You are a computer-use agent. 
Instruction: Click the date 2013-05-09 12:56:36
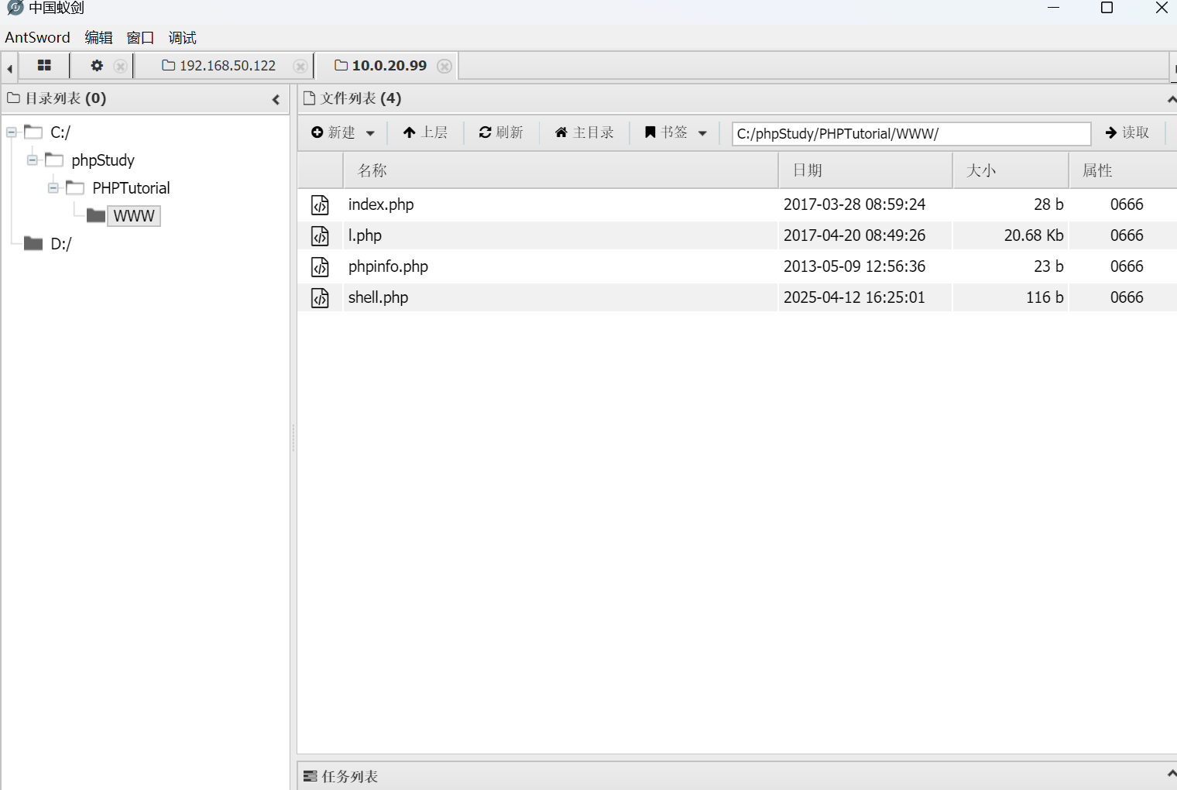[x=854, y=266]
